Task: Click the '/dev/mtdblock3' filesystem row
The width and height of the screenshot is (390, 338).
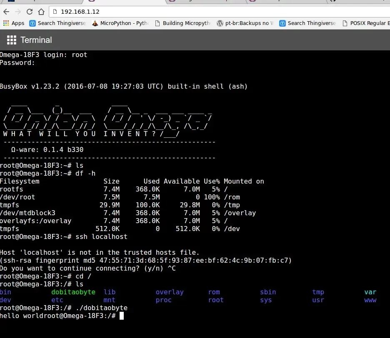Action: (128, 213)
